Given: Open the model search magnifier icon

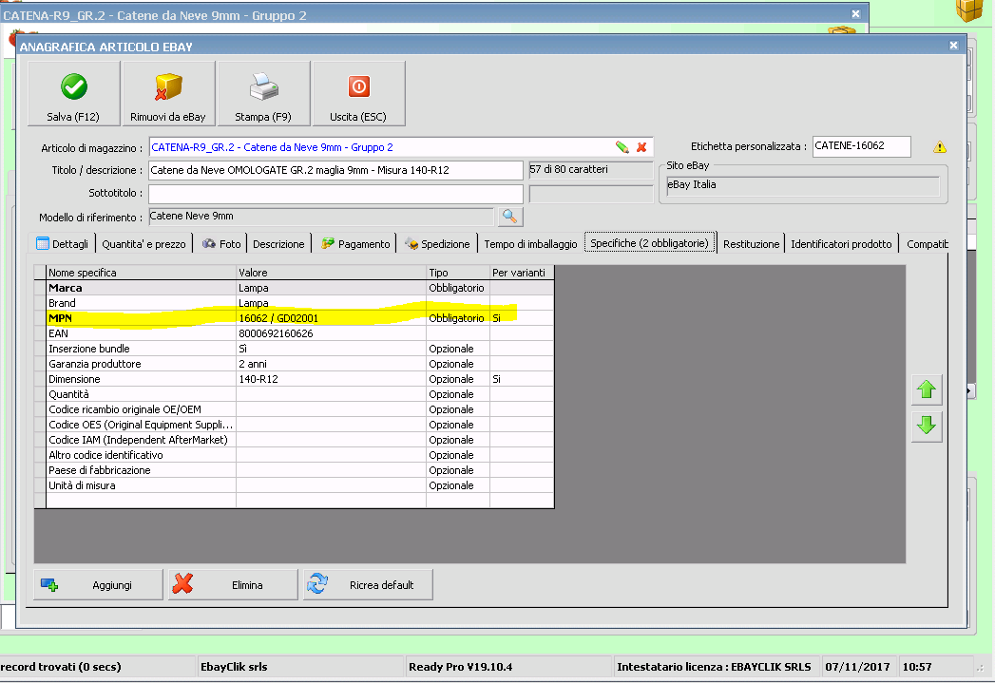Looking at the screenshot, I should point(510,217).
